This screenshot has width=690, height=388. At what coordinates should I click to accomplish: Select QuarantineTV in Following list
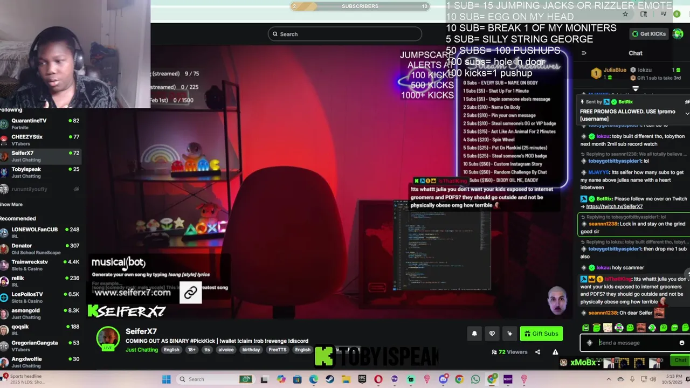[x=40, y=123]
